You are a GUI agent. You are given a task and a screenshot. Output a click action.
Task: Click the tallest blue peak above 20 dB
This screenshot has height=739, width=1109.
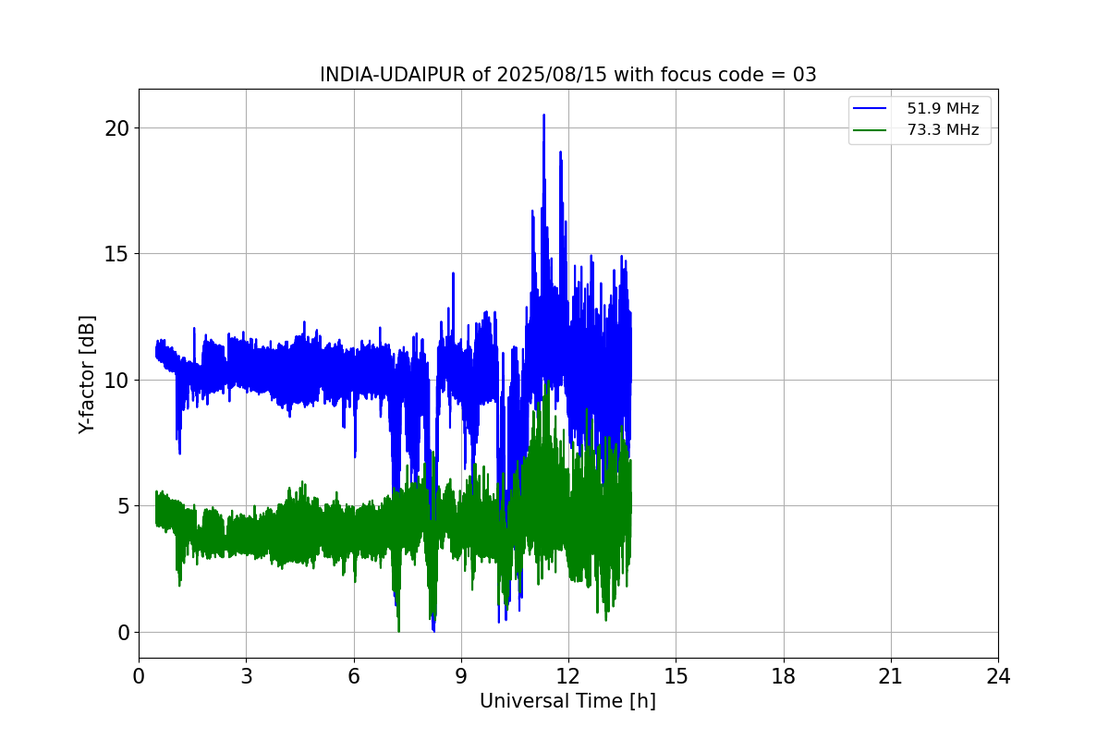click(x=543, y=116)
